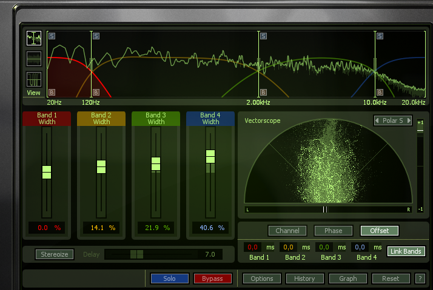Image resolution: width=433 pixels, height=290 pixels.
Task: Switch vectorscope mode with the right arrow
Action: [x=409, y=120]
